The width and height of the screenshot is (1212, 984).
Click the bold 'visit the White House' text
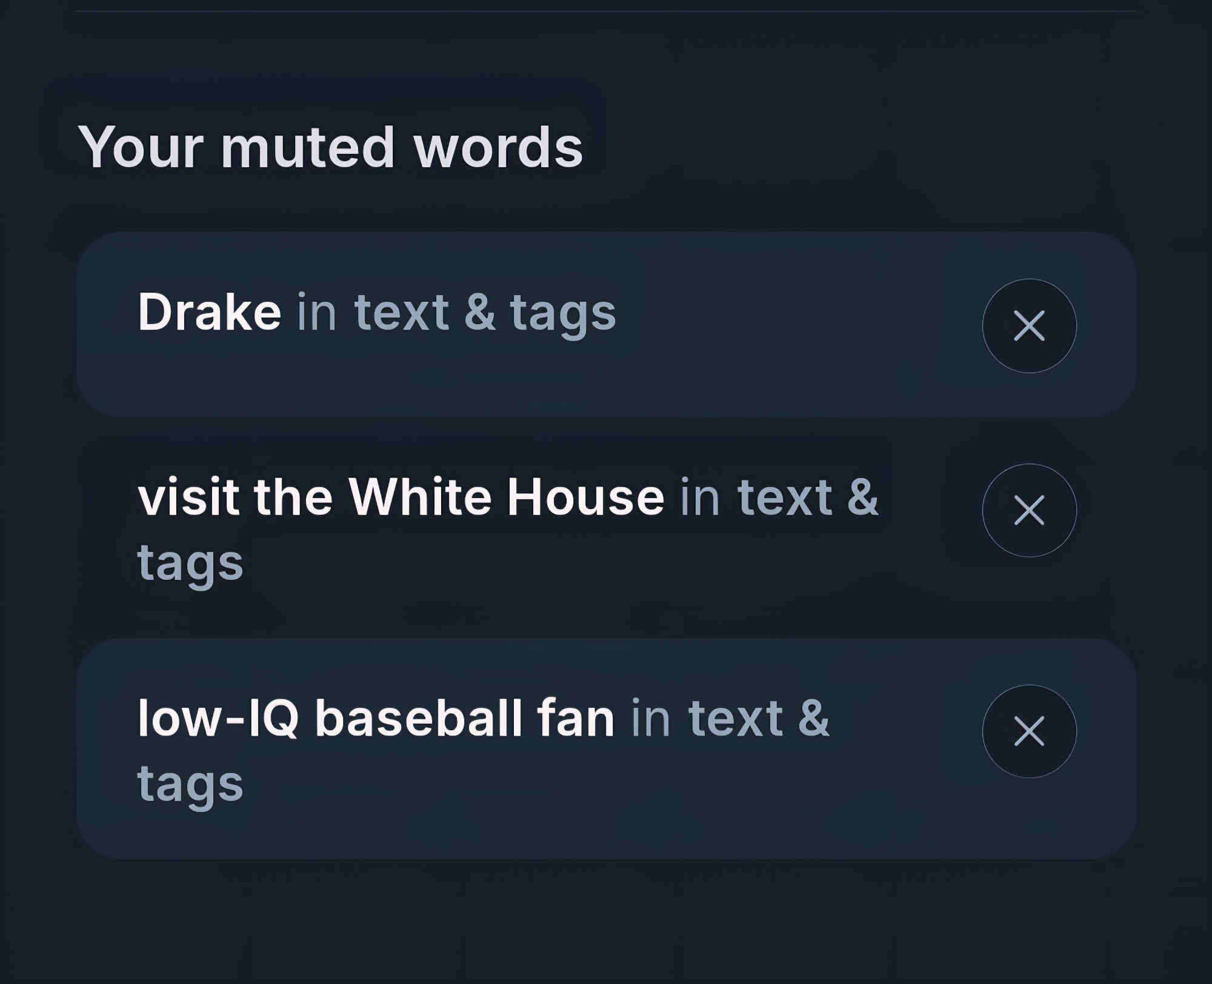click(401, 497)
